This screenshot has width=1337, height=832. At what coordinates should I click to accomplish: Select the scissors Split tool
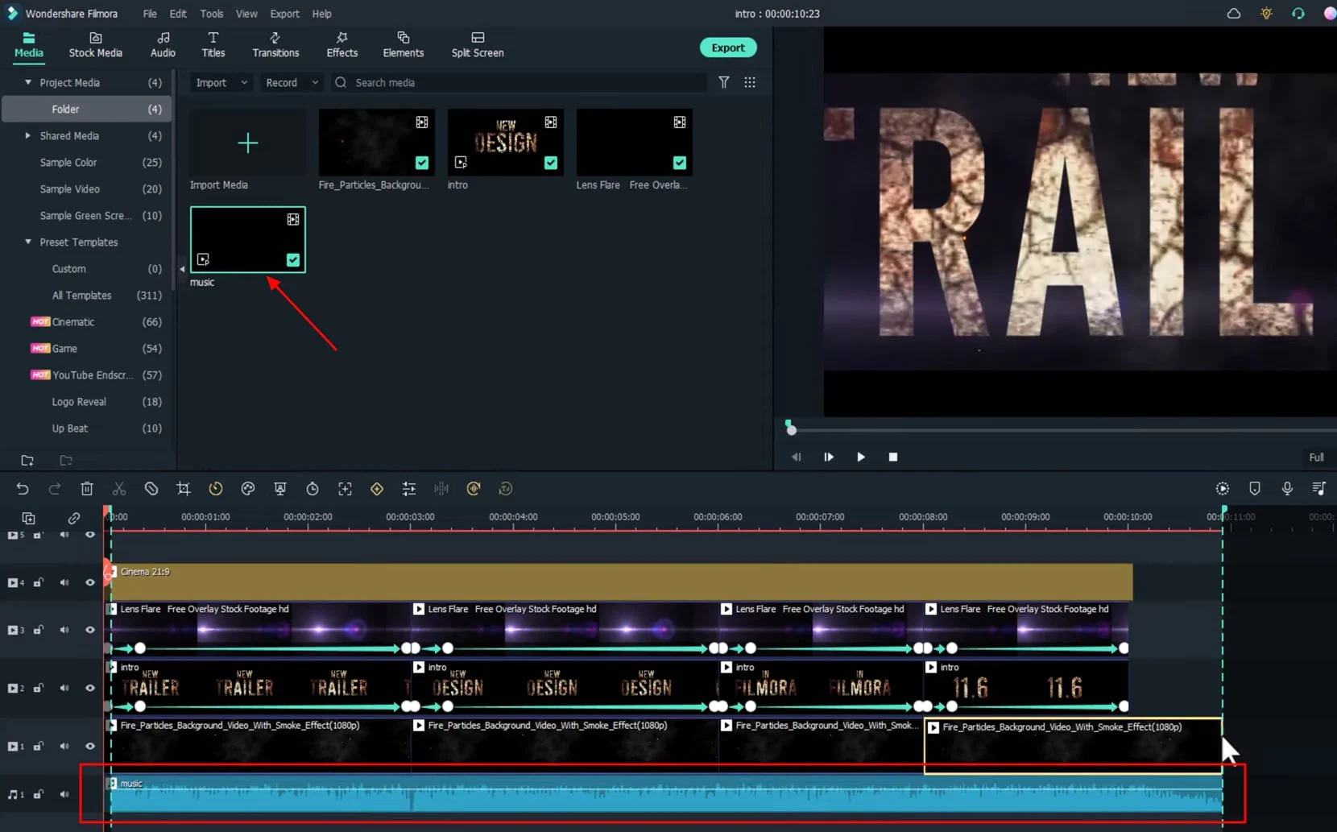(x=119, y=489)
